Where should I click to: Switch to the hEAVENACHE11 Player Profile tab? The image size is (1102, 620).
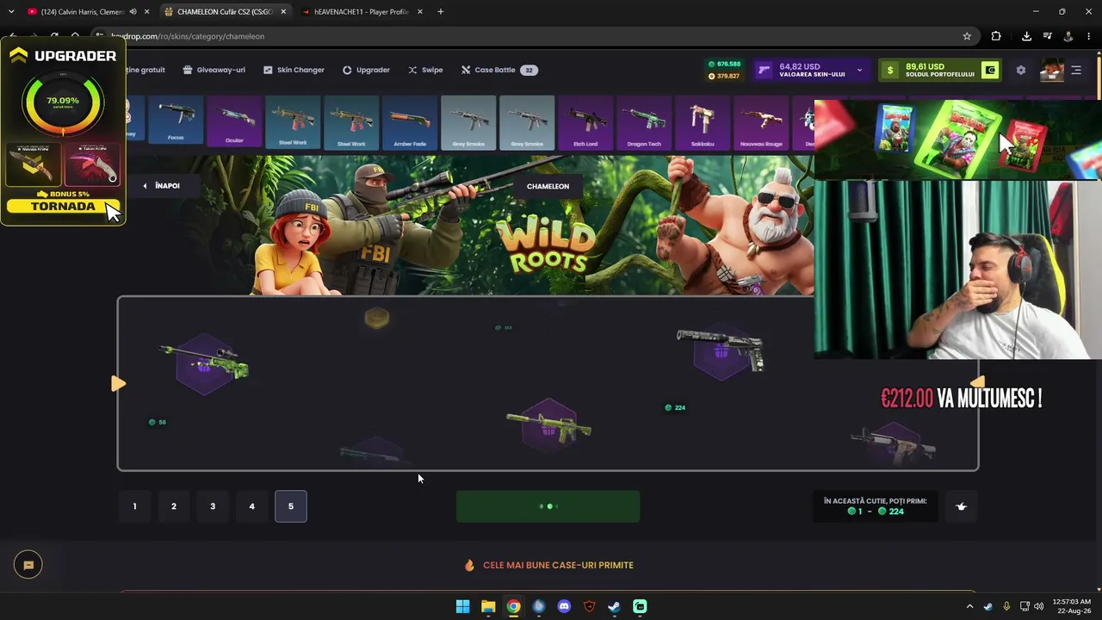click(360, 11)
